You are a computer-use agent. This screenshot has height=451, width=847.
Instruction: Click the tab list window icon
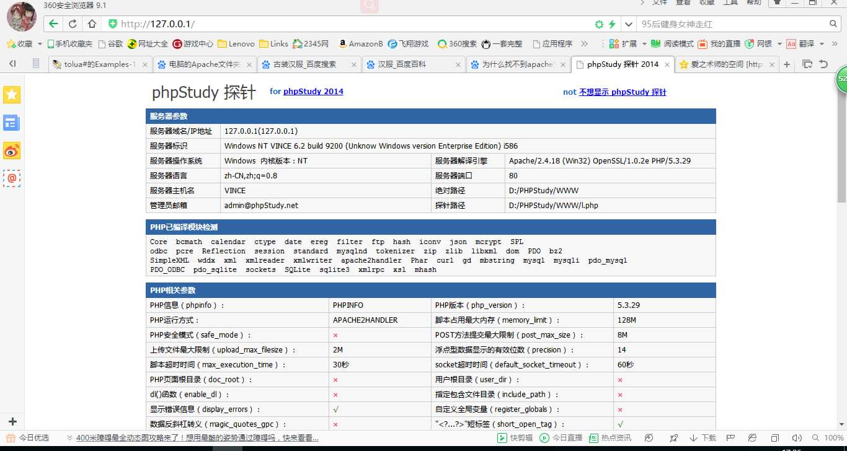[x=807, y=64]
